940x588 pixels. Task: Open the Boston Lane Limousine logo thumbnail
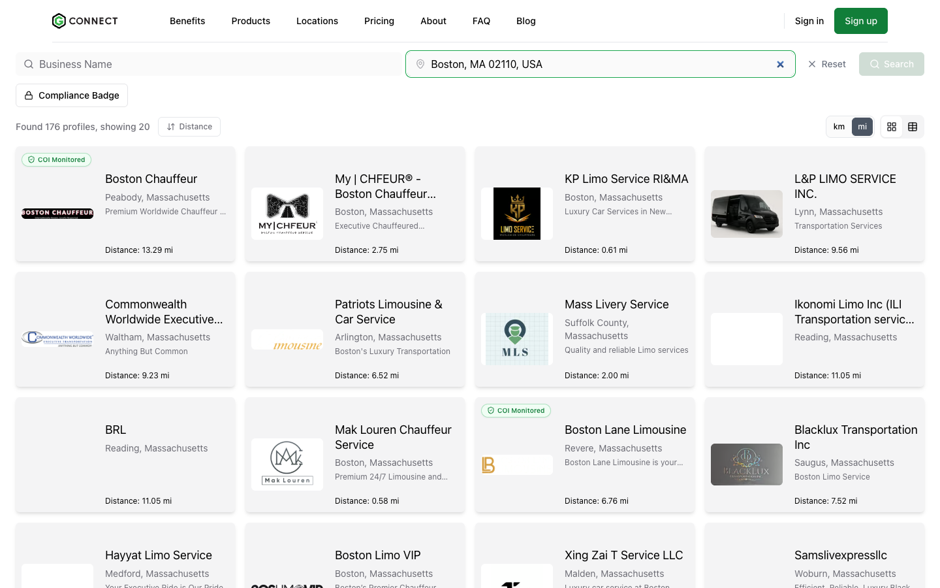(x=517, y=465)
